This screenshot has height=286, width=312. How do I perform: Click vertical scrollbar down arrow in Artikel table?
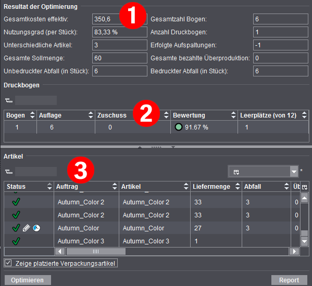pyautogui.click(x=304, y=241)
